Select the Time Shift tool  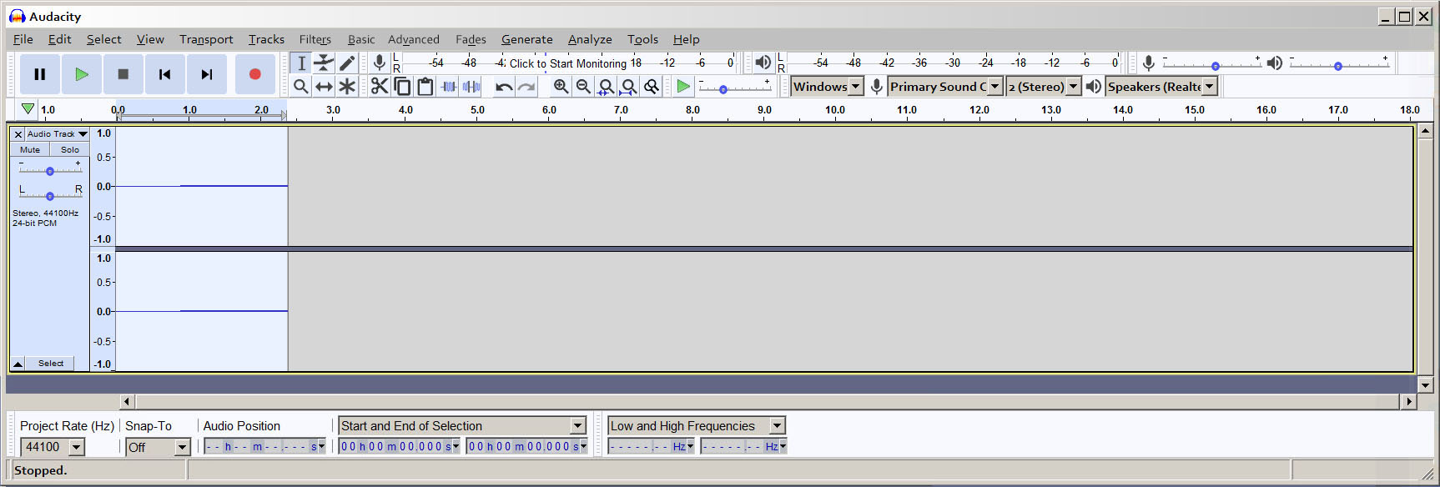(324, 86)
